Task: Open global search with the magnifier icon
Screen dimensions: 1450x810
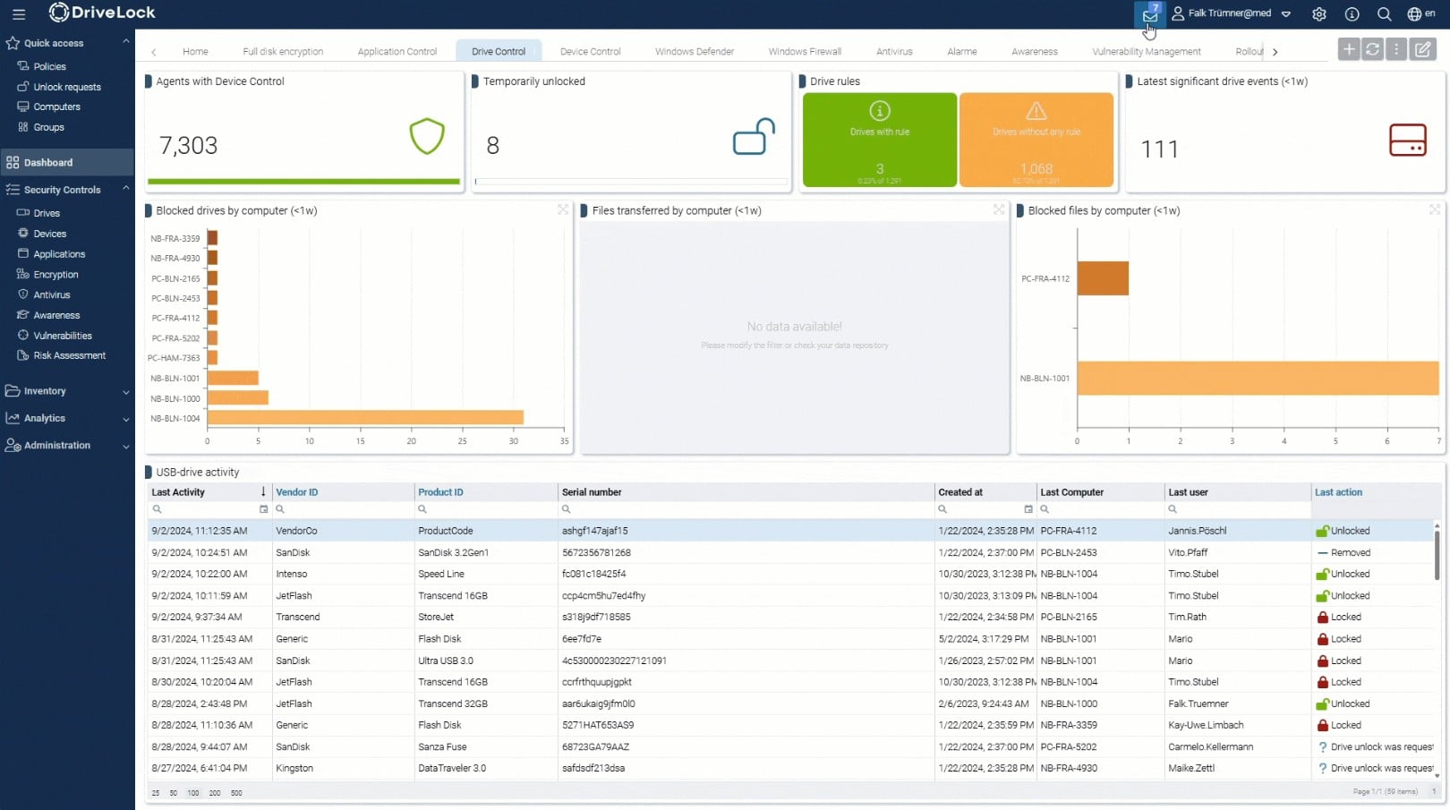Action: point(1384,14)
